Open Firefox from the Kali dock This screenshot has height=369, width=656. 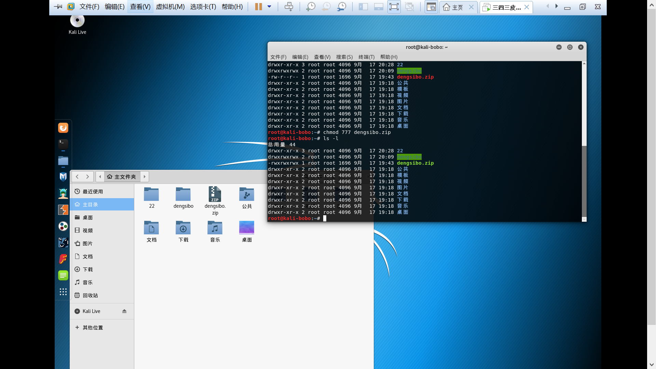[x=63, y=128]
